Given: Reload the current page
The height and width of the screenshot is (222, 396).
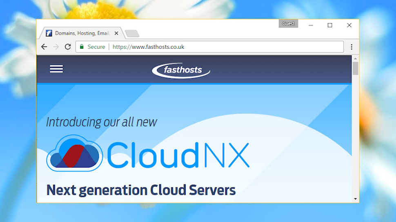Looking at the screenshot, I should (68, 47).
